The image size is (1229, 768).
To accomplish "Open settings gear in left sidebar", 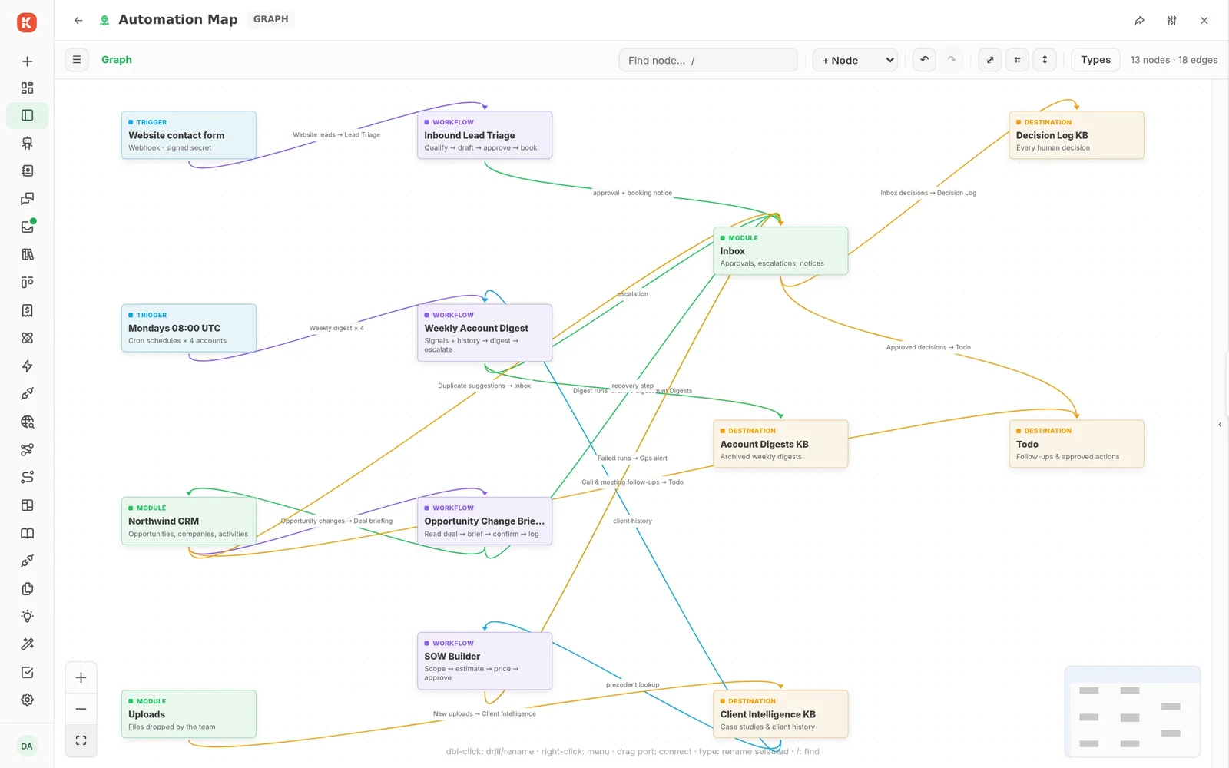I will 27,700.
